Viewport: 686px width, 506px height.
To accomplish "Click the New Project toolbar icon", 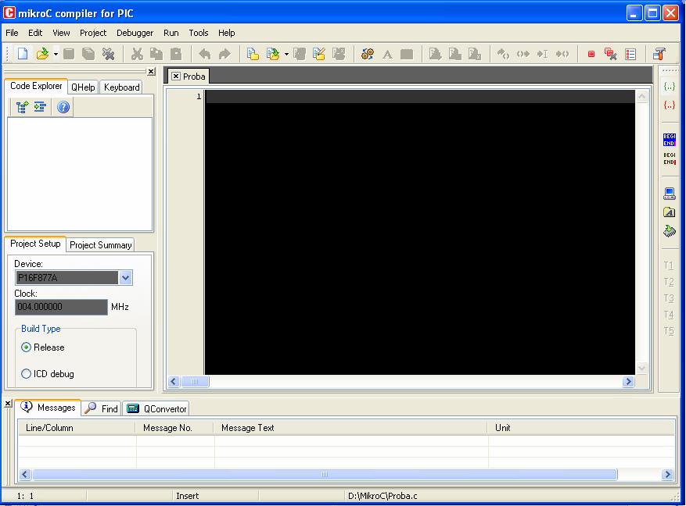I will [x=253, y=54].
